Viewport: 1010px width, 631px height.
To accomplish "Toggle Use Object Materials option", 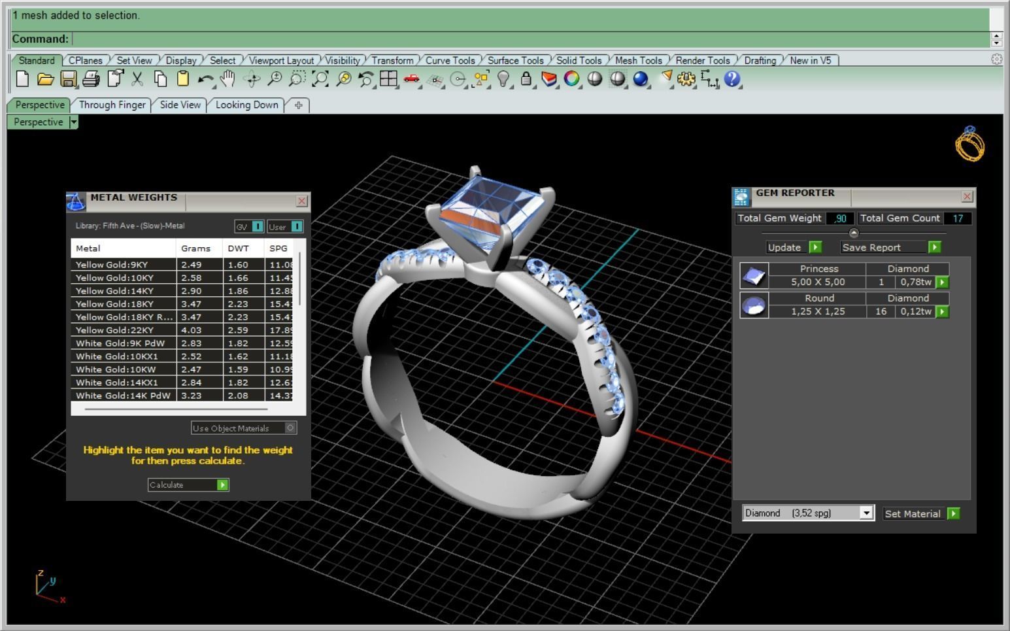I will [x=291, y=428].
